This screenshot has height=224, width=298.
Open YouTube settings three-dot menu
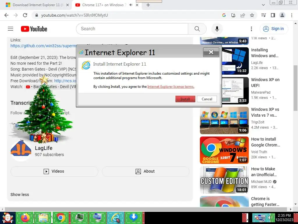point(251,29)
